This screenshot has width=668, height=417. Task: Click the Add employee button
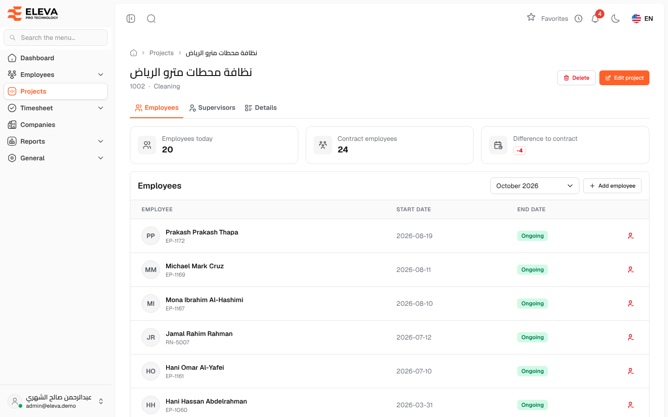coord(612,186)
